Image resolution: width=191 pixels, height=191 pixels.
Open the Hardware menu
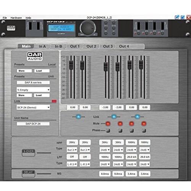16,18
